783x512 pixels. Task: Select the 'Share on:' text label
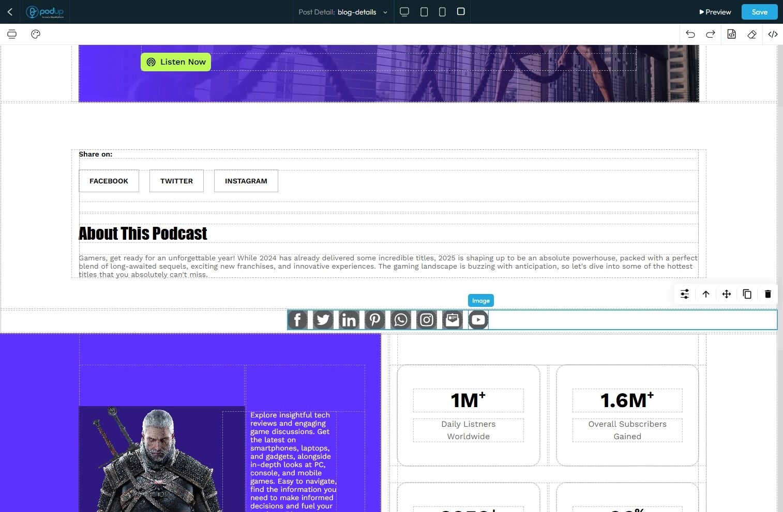[96, 154]
